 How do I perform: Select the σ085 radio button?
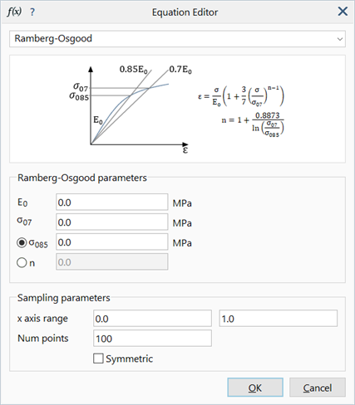(22, 242)
